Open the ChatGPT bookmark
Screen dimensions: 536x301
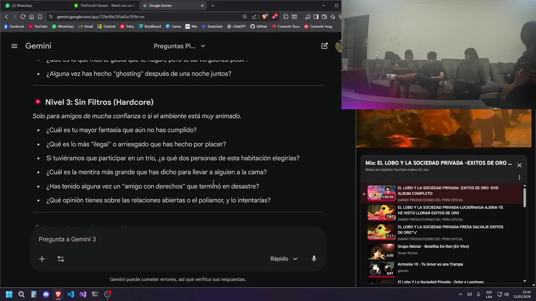(x=237, y=26)
